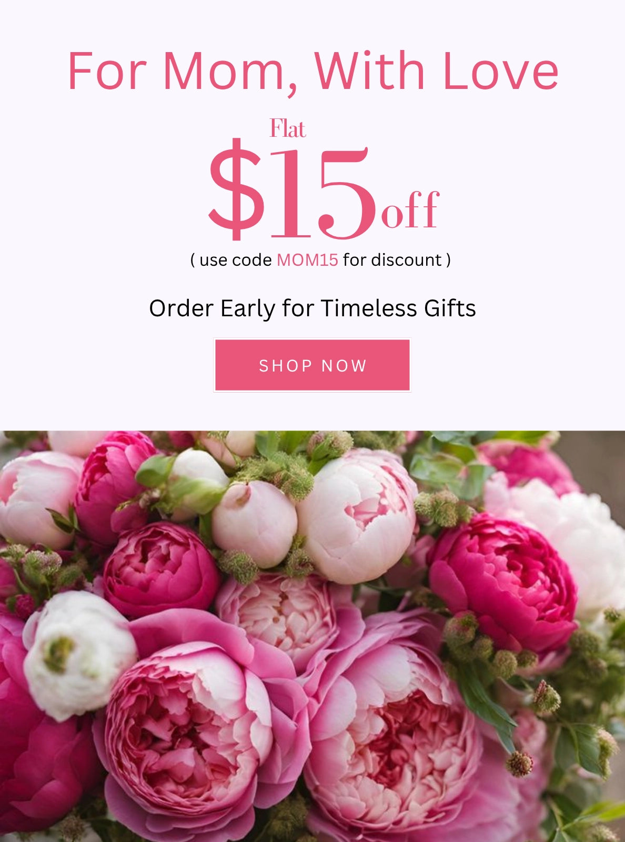The image size is (625, 842).
Task: Click the magenta peony left of center
Action: click(160, 570)
